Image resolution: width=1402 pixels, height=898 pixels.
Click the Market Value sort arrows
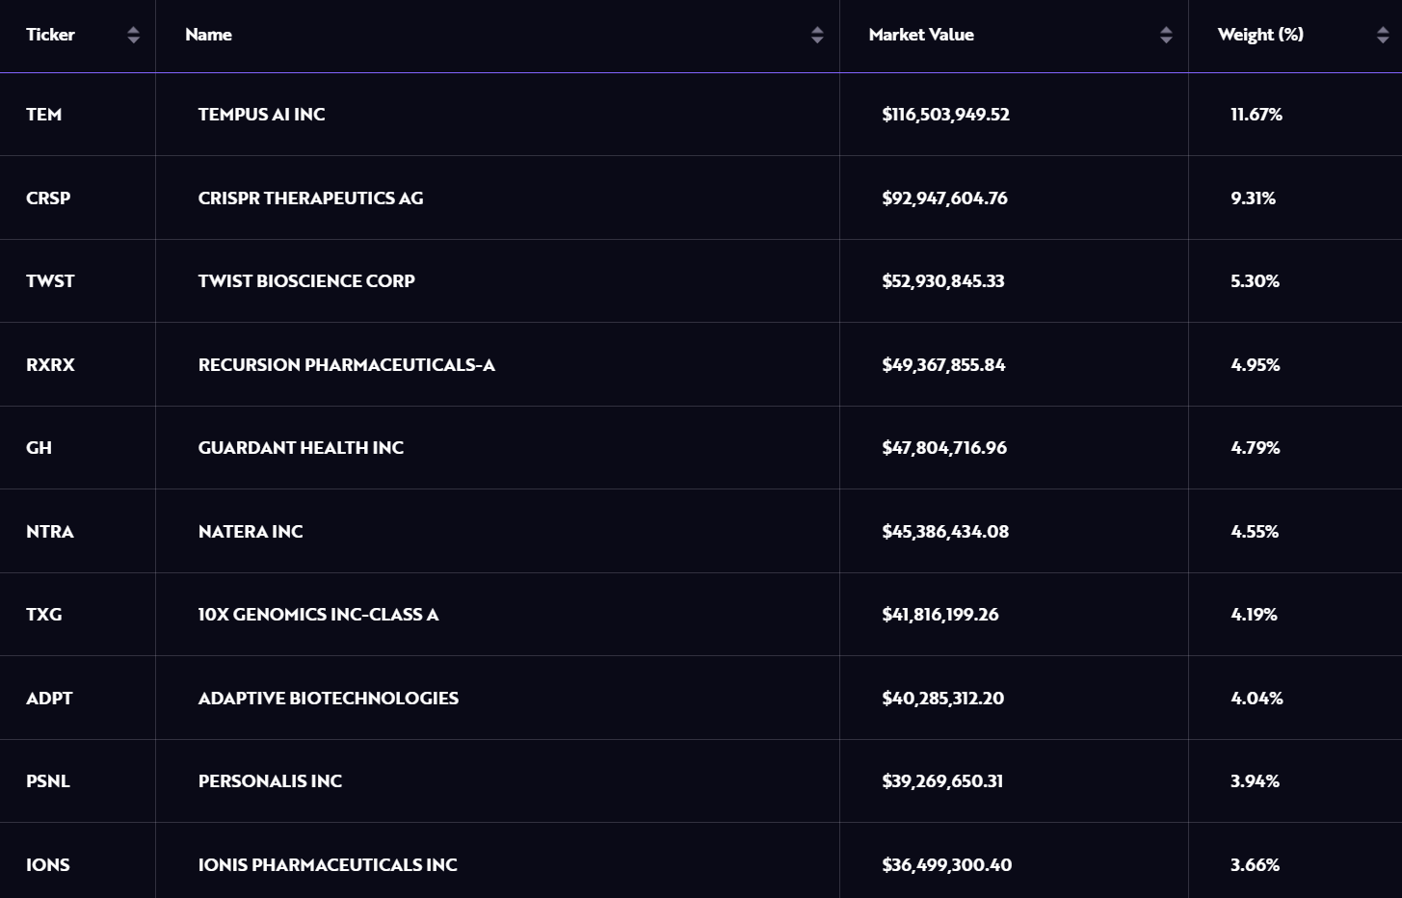(x=1166, y=36)
